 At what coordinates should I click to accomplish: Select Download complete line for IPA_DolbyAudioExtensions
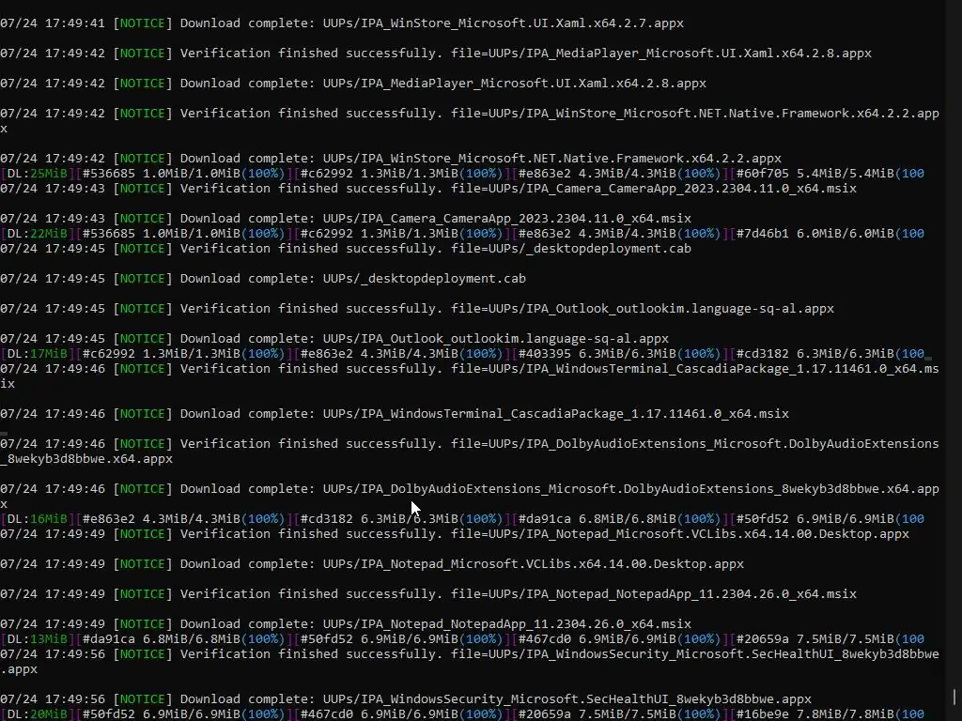(470, 496)
